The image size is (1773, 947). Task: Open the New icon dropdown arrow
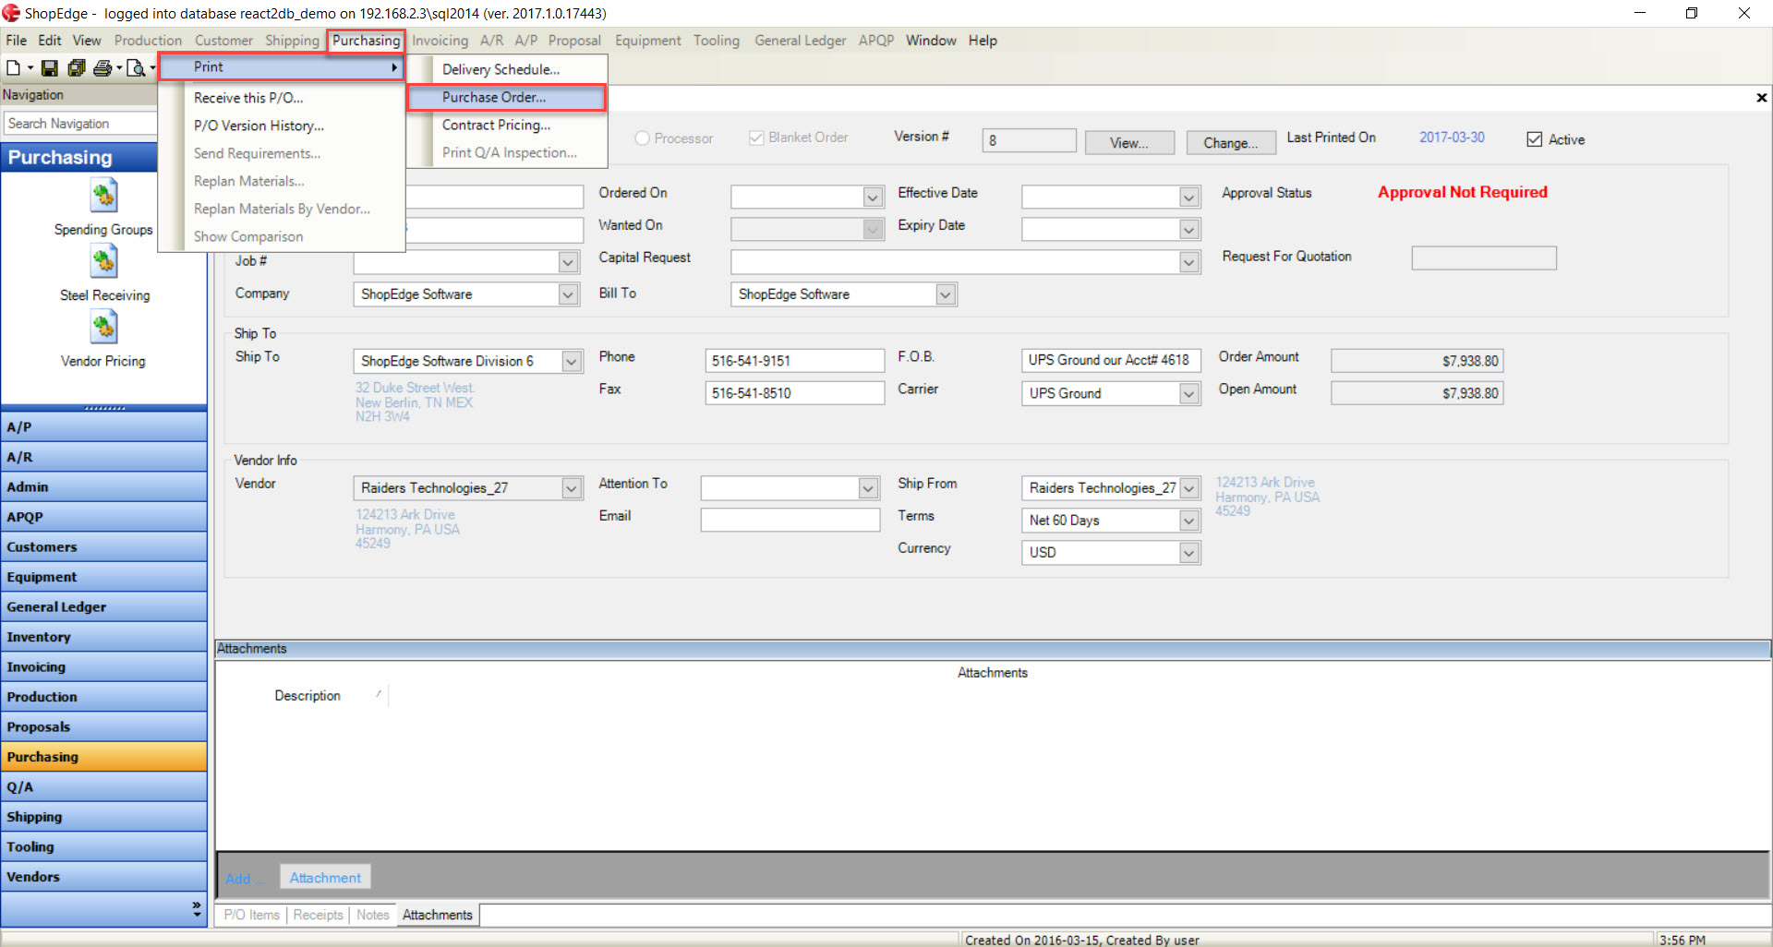(x=30, y=67)
